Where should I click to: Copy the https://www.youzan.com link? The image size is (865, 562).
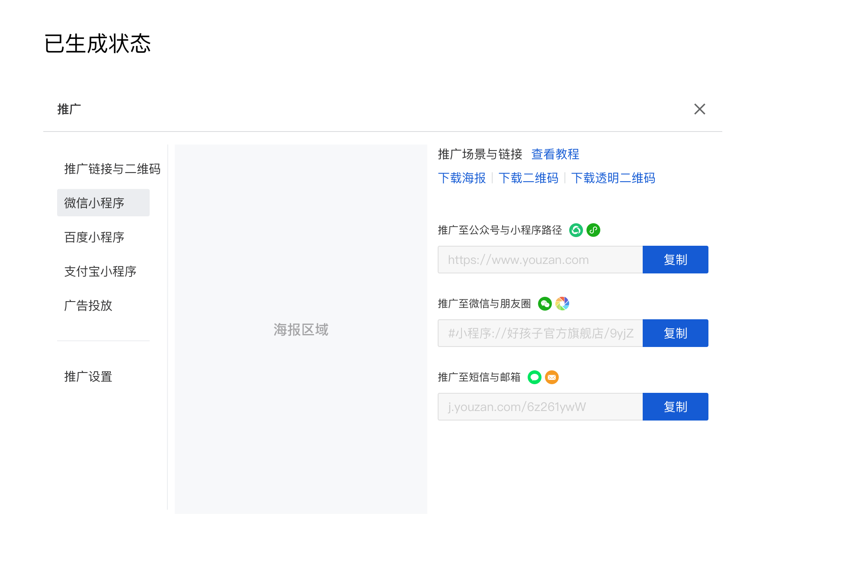(675, 260)
